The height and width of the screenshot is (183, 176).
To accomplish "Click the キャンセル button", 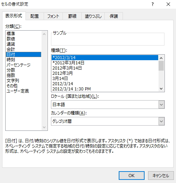I will [161, 175].
